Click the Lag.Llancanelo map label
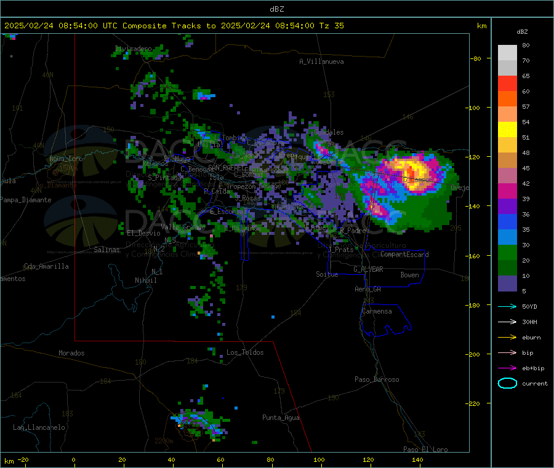 tap(39, 427)
